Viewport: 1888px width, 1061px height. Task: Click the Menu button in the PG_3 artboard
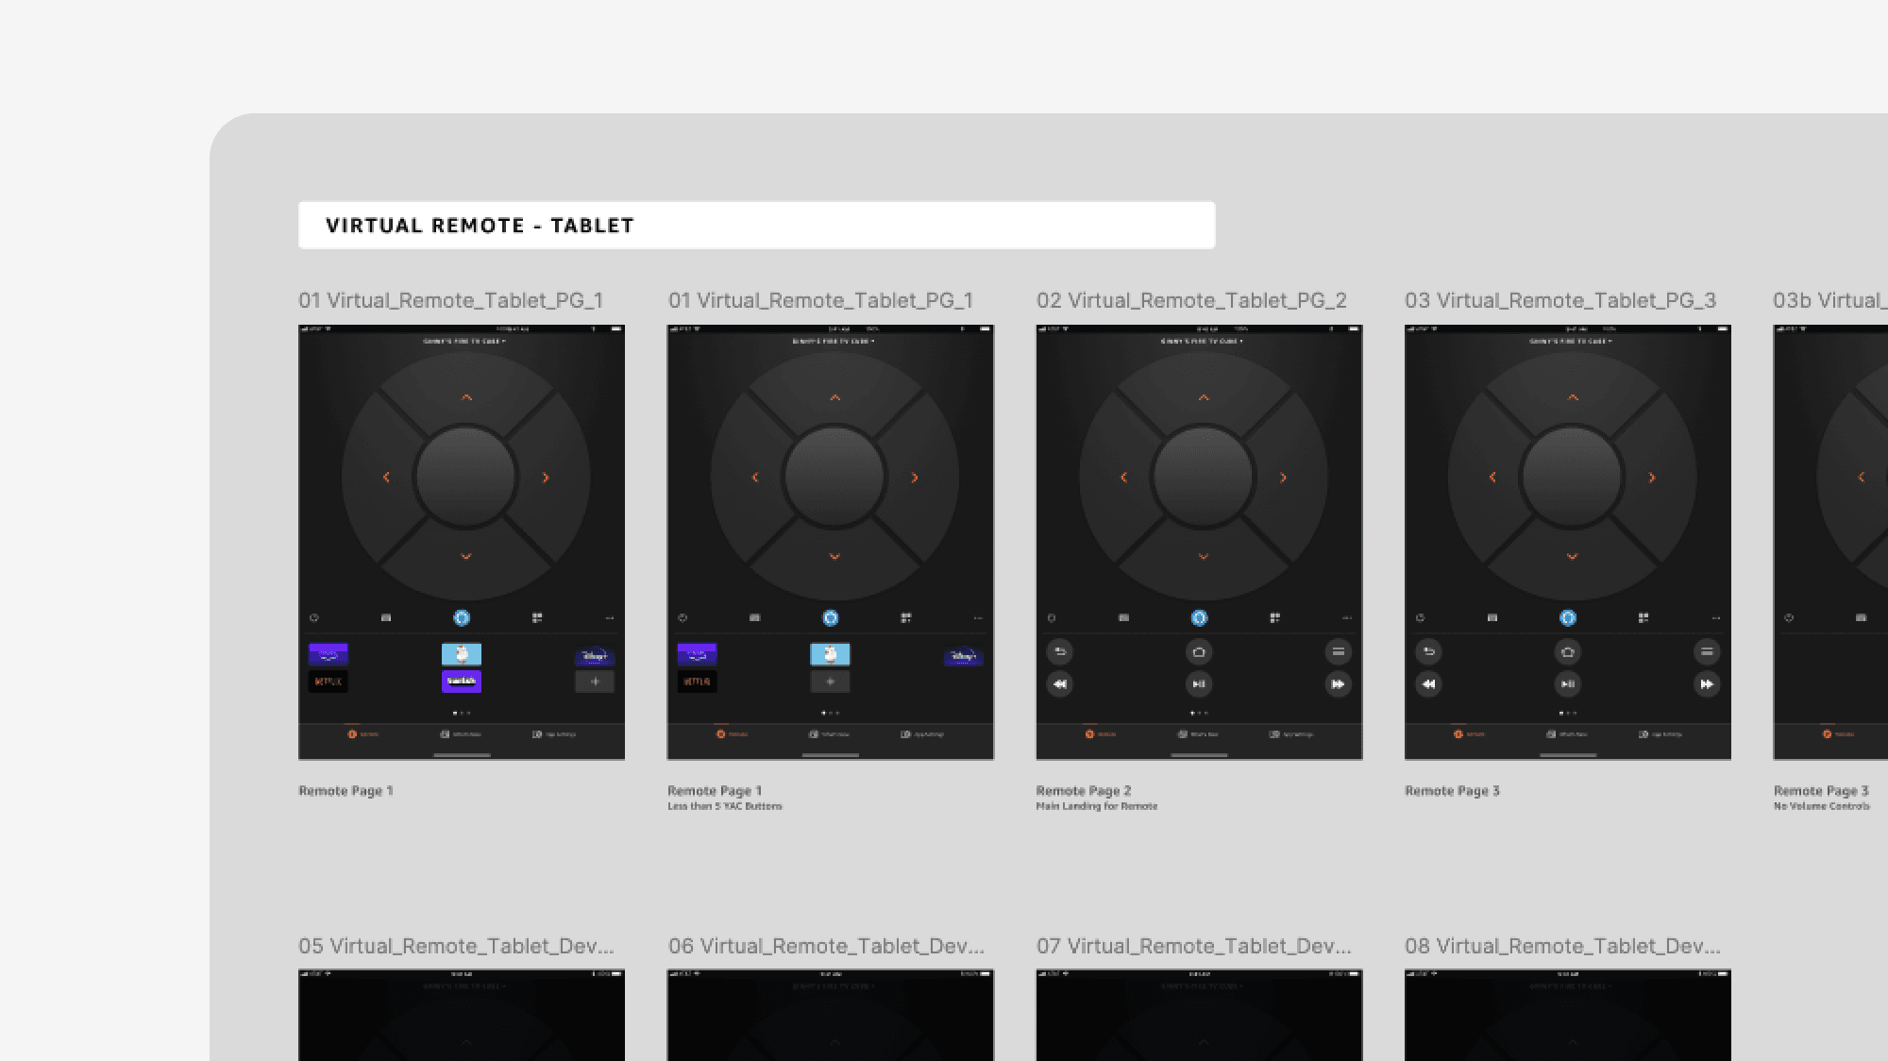[x=1707, y=651]
